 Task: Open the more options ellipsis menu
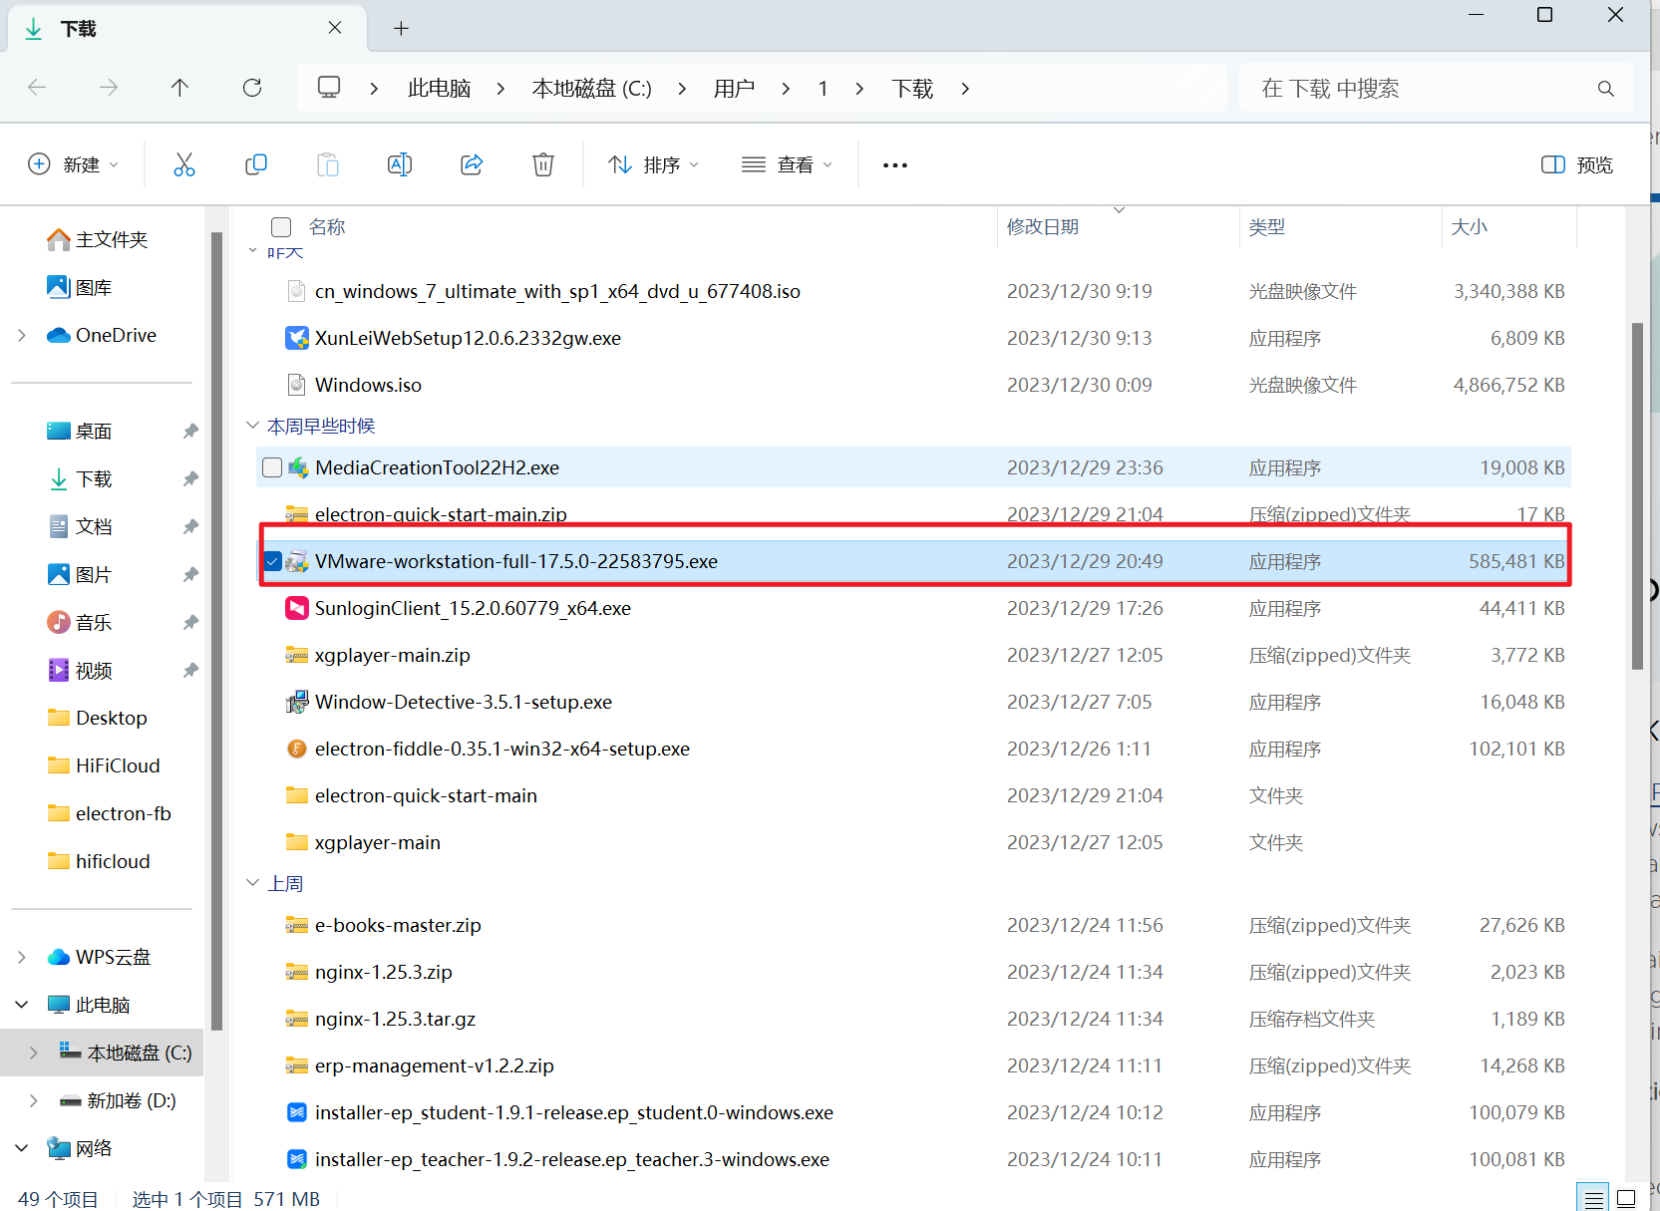pyautogui.click(x=895, y=164)
